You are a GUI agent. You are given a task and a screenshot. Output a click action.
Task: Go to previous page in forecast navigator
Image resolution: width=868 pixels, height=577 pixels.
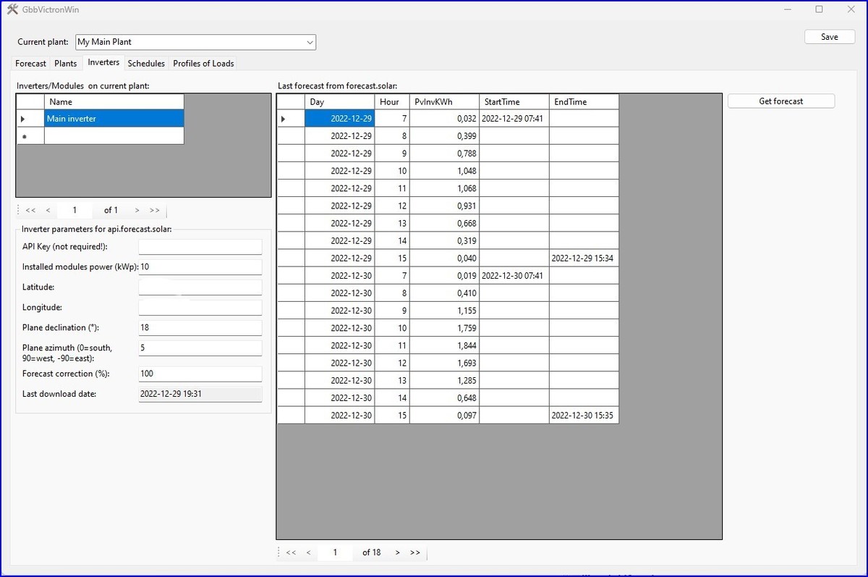click(x=308, y=552)
